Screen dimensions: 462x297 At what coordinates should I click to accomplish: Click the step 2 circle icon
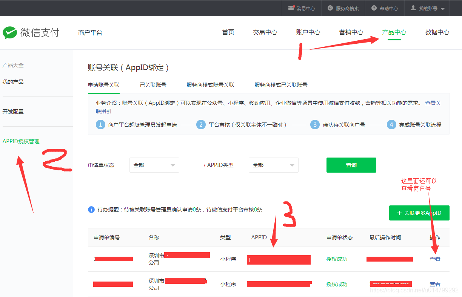tap(201, 125)
